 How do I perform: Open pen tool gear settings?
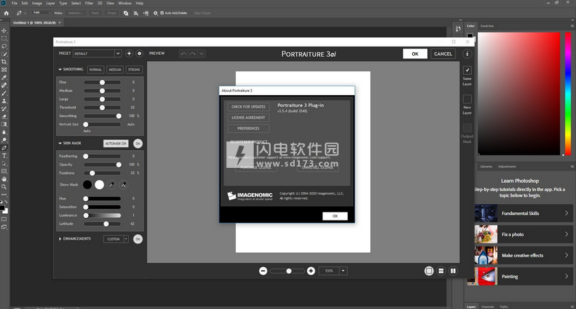pos(156,13)
